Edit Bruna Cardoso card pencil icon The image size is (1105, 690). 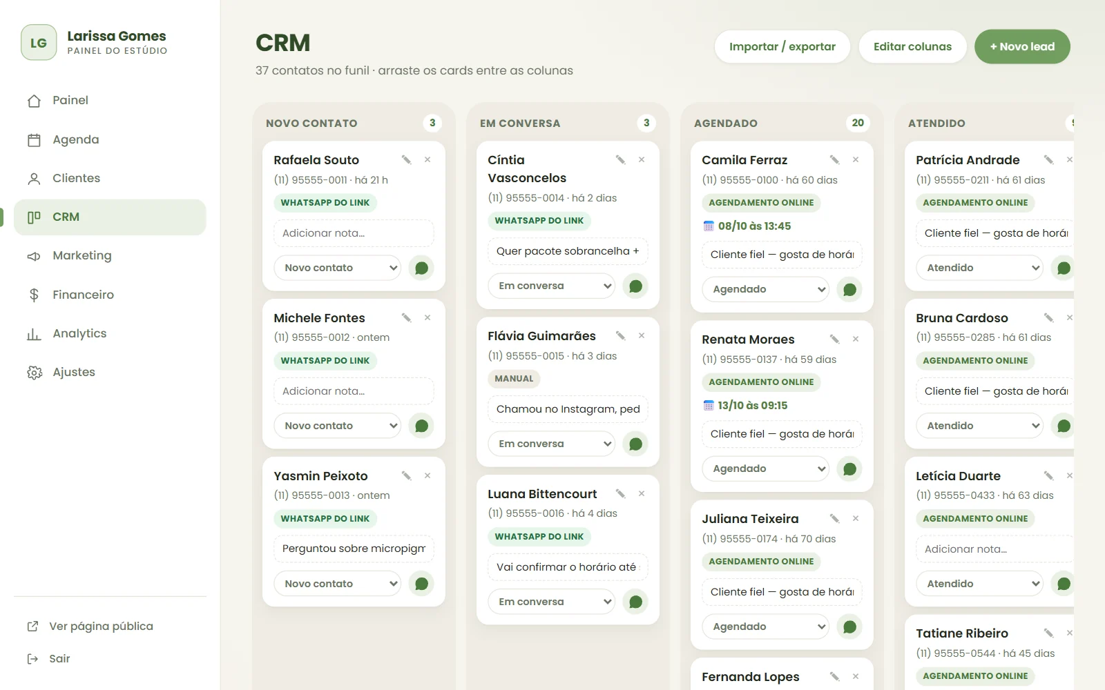(x=1049, y=318)
